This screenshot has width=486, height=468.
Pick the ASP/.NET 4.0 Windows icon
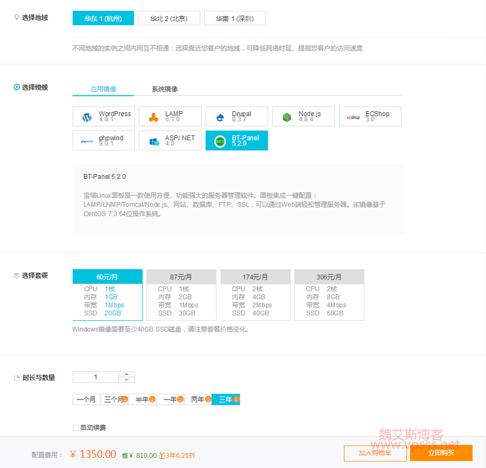pyautogui.click(x=154, y=141)
